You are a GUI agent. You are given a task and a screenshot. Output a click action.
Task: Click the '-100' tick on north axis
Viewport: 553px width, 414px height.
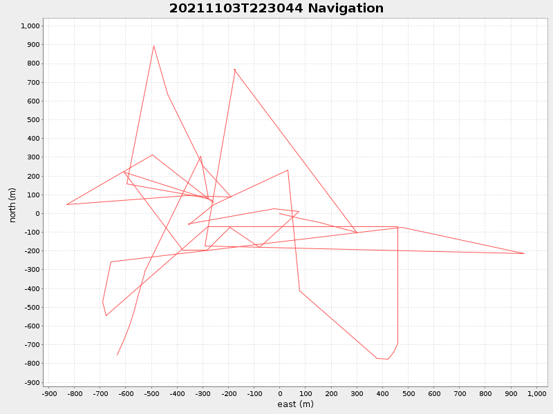click(x=32, y=233)
